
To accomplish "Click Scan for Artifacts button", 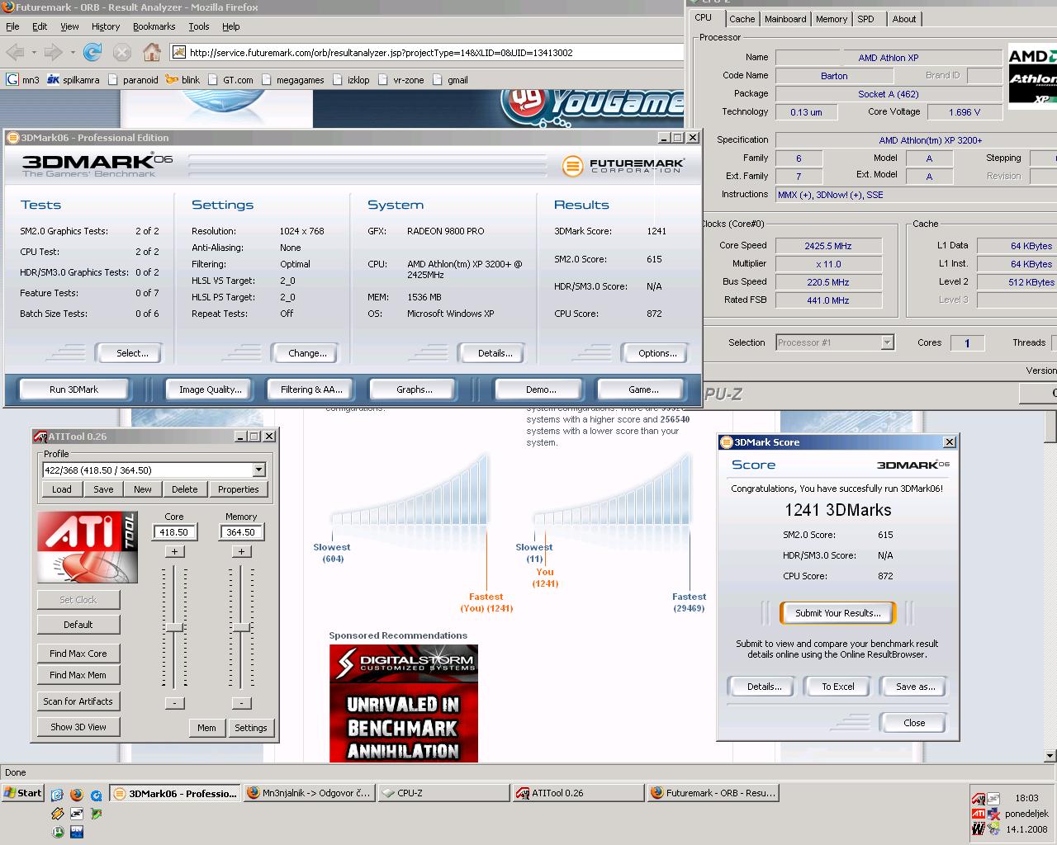I will tap(78, 701).
